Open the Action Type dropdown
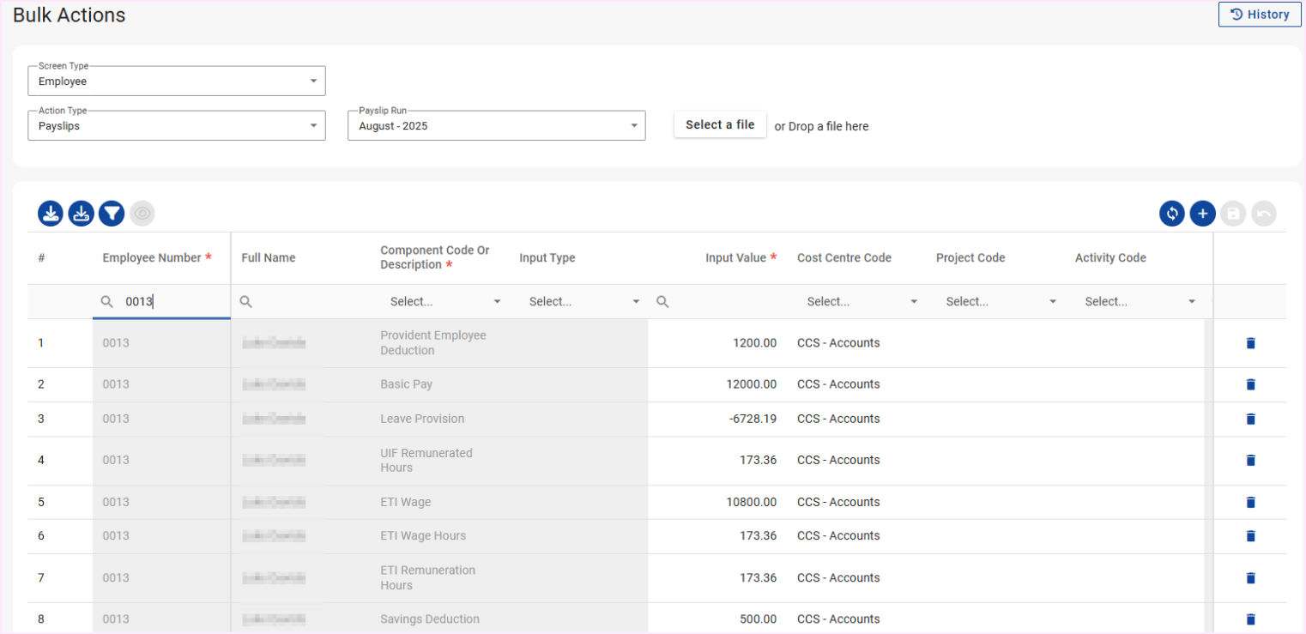The height and width of the screenshot is (634, 1306). [x=176, y=126]
